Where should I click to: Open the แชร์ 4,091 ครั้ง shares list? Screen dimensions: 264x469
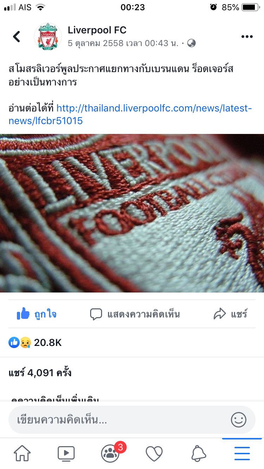[x=40, y=373]
